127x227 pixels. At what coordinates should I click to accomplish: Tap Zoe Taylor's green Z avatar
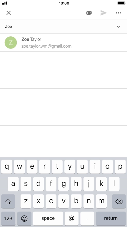pyautogui.click(x=11, y=43)
